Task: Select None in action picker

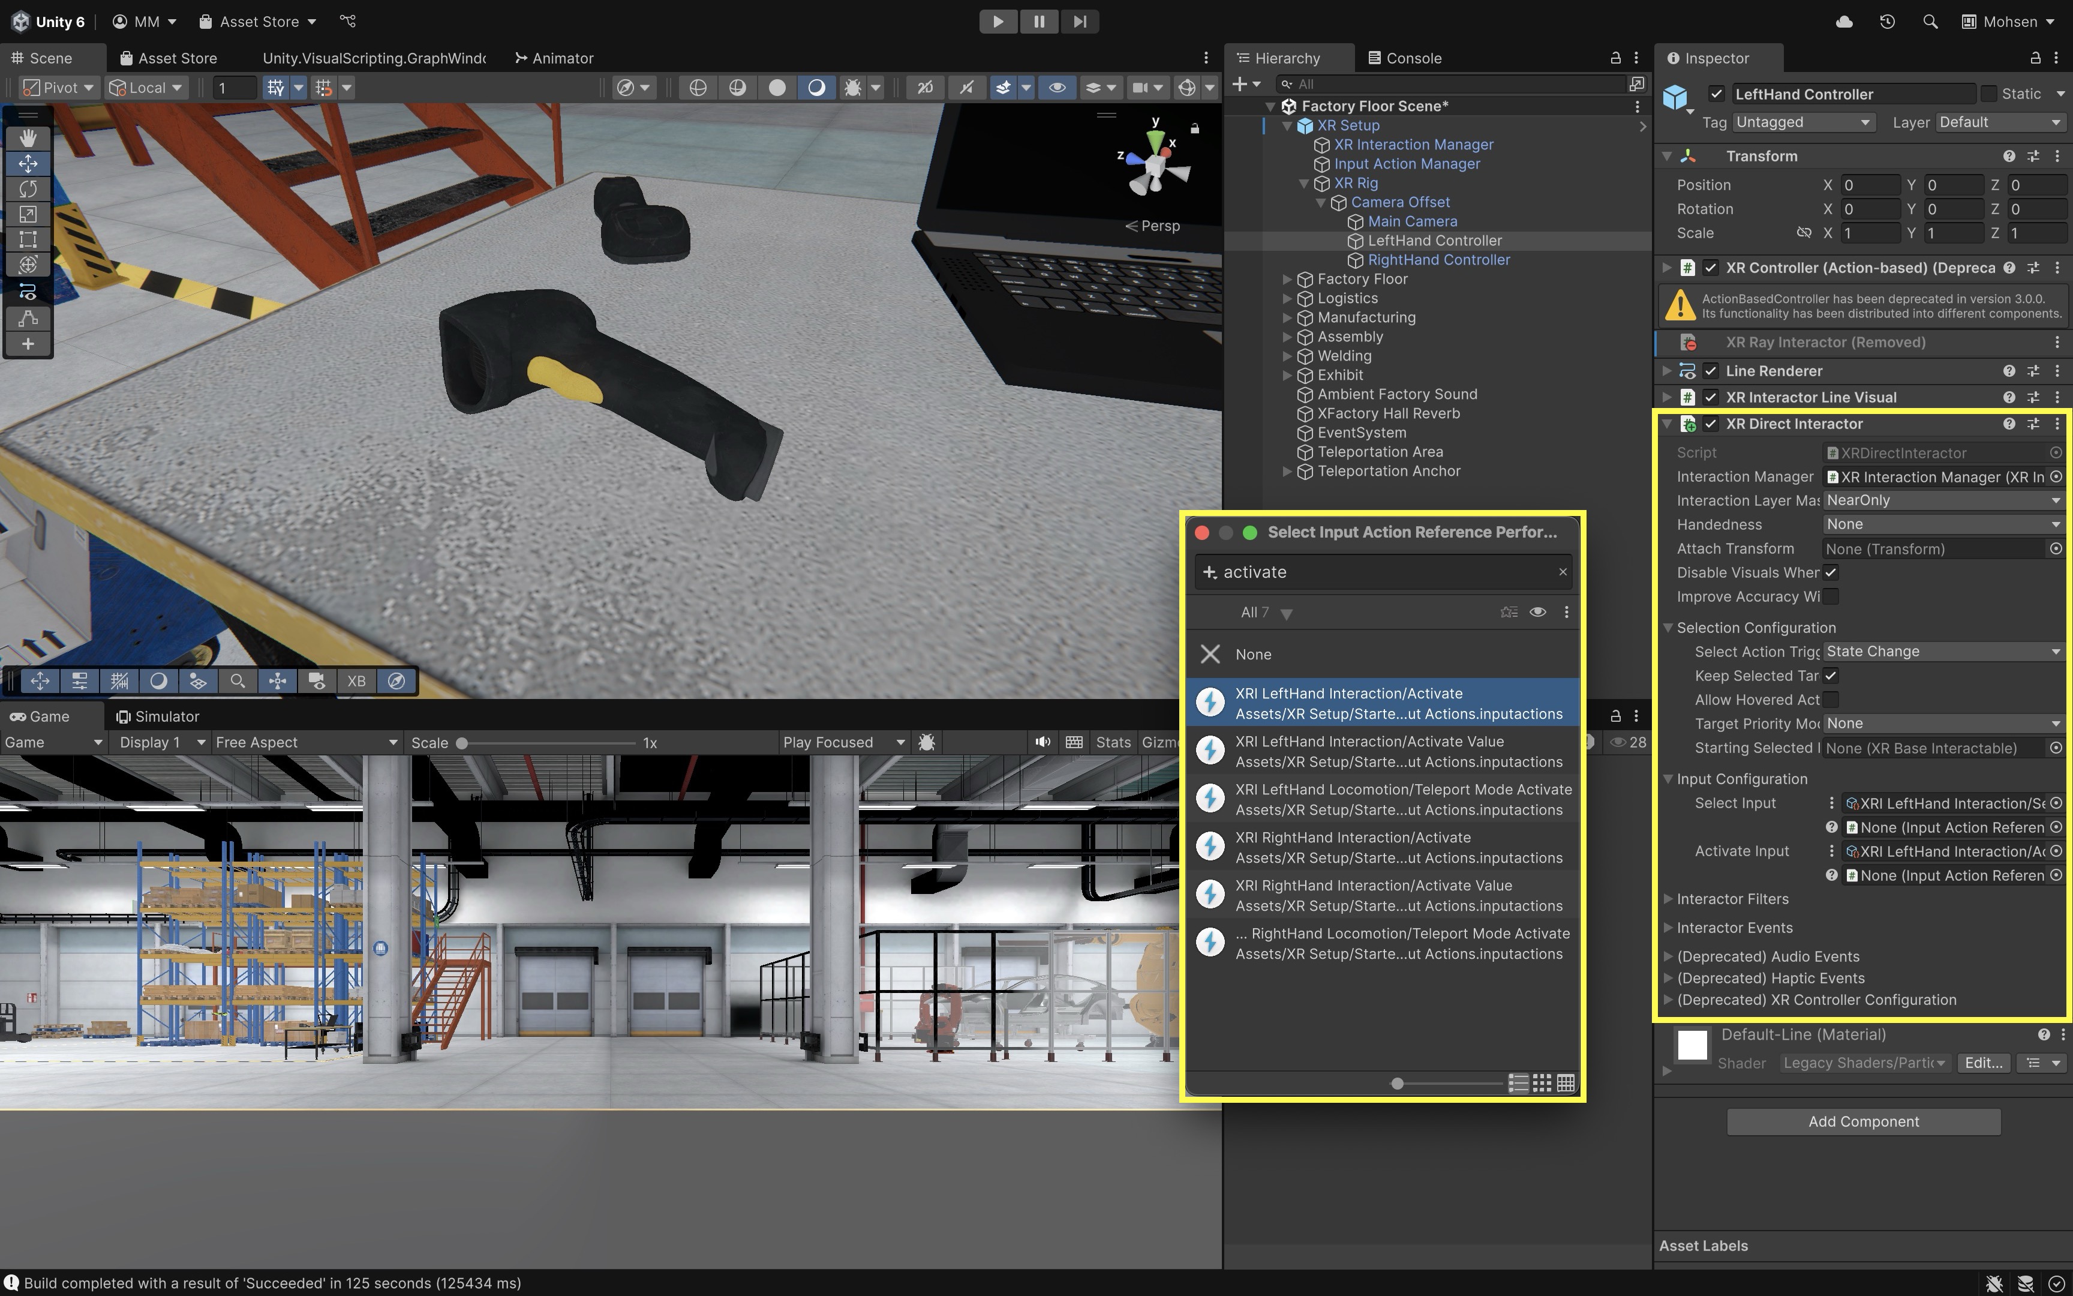Action: point(1383,655)
